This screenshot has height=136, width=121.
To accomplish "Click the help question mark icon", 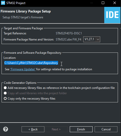I will point(6,129).
